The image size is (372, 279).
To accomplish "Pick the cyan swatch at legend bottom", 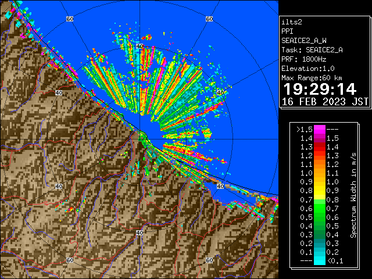I will coord(320,260).
